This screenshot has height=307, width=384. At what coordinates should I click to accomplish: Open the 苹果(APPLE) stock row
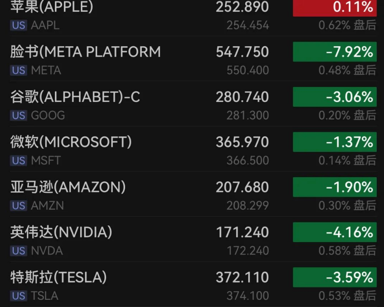52,7
